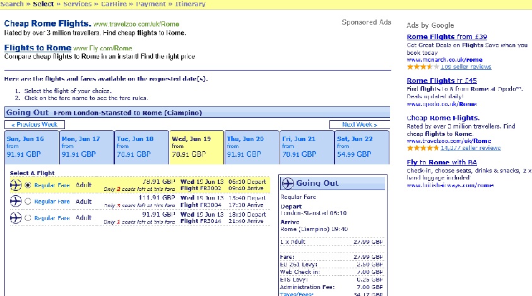The height and width of the screenshot is (296, 532).
Task: Open Regular Fare rules for flight FR3004
Action: (52, 202)
